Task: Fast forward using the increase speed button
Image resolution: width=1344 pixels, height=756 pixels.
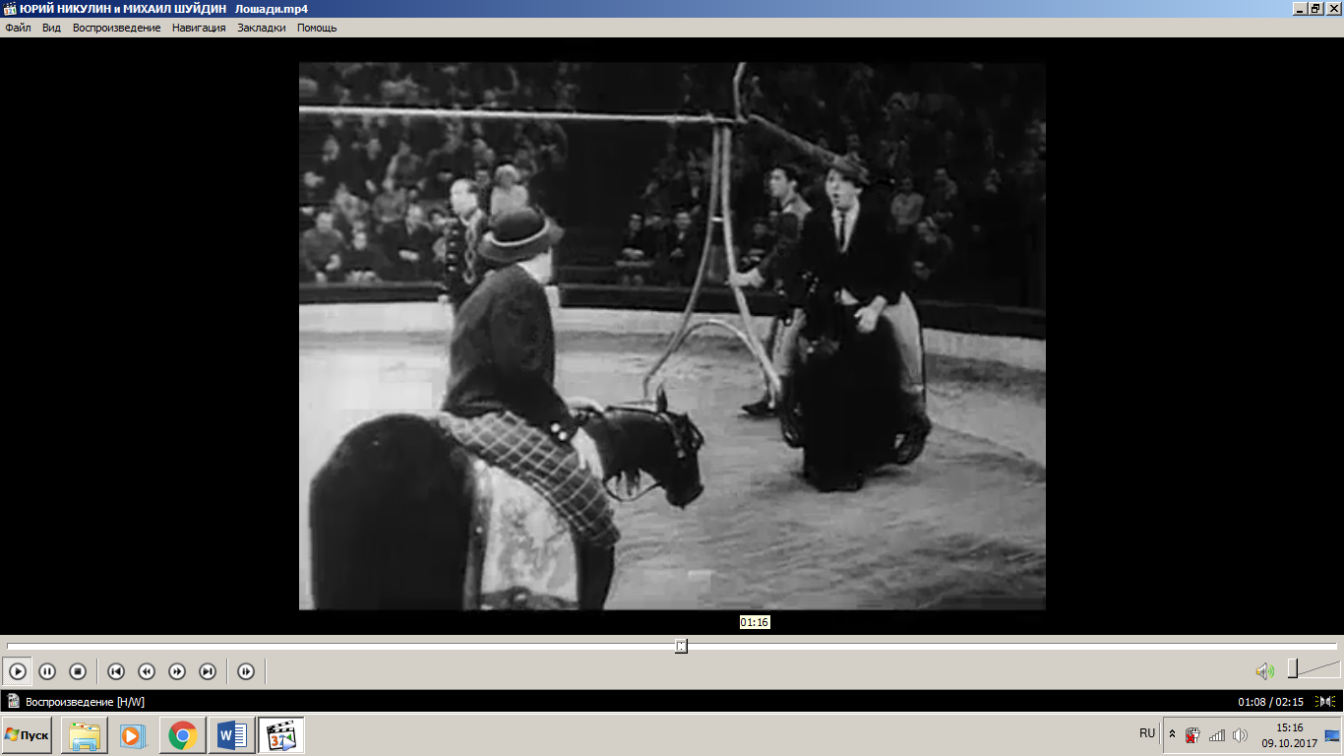Action: 177,671
